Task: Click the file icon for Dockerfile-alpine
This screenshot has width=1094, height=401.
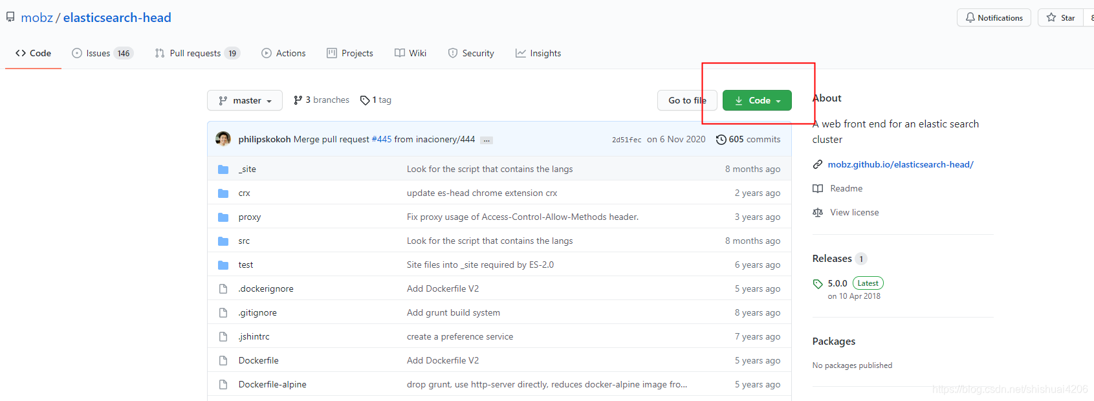Action: (x=223, y=385)
